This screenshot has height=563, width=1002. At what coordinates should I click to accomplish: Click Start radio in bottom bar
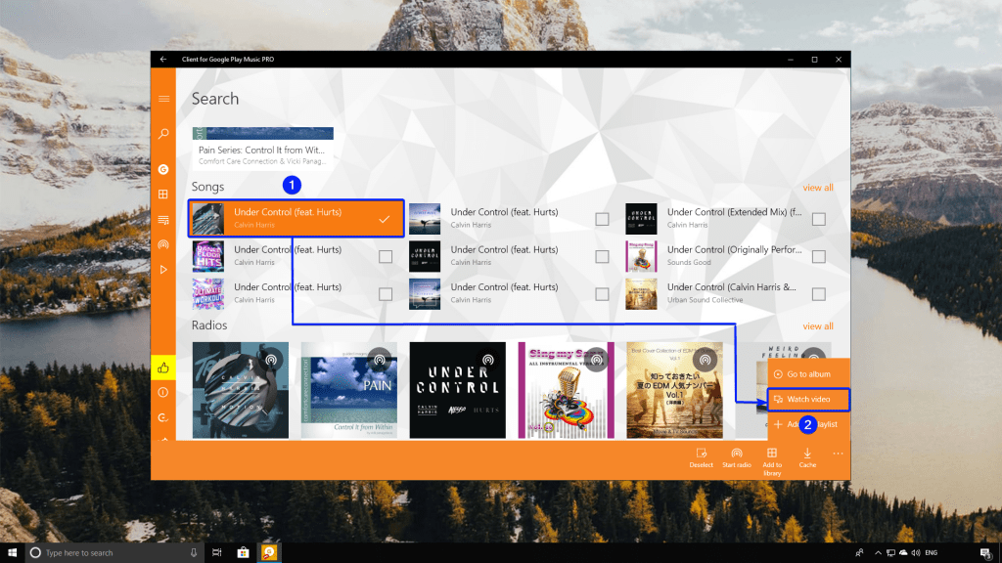(x=737, y=457)
